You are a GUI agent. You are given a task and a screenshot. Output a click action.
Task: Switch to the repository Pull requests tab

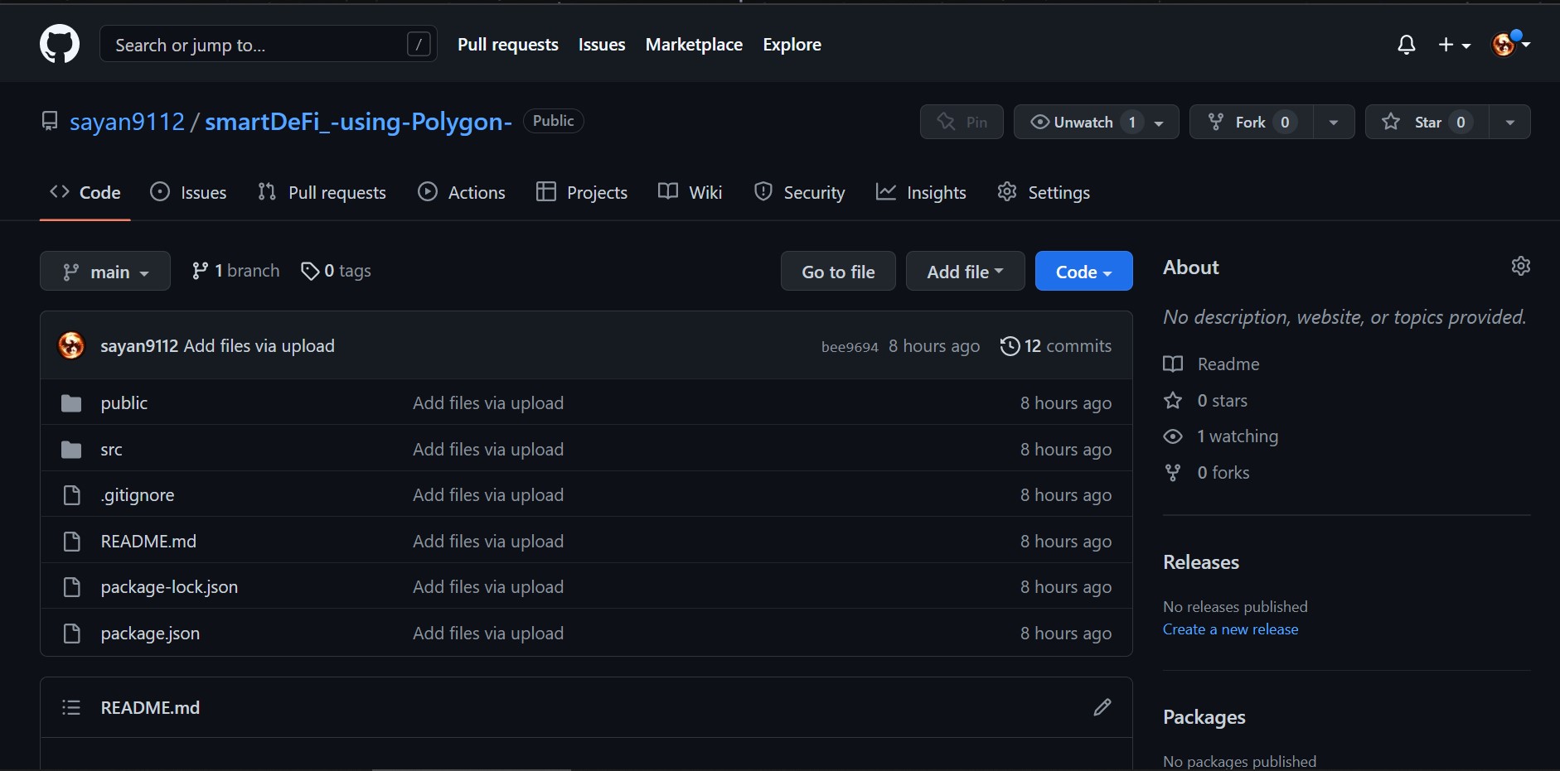pos(322,192)
